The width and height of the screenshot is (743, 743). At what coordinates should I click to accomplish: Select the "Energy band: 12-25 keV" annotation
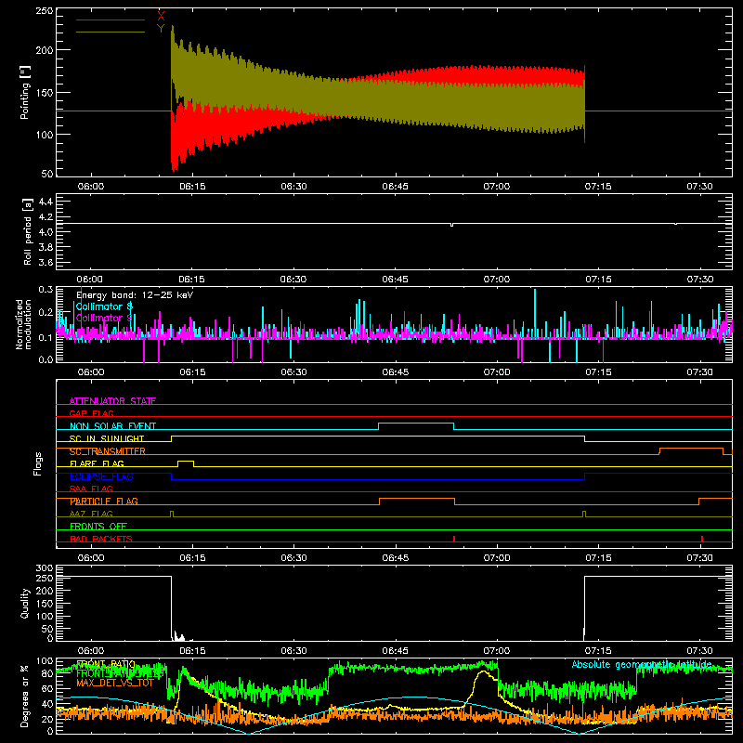pyautogui.click(x=135, y=295)
